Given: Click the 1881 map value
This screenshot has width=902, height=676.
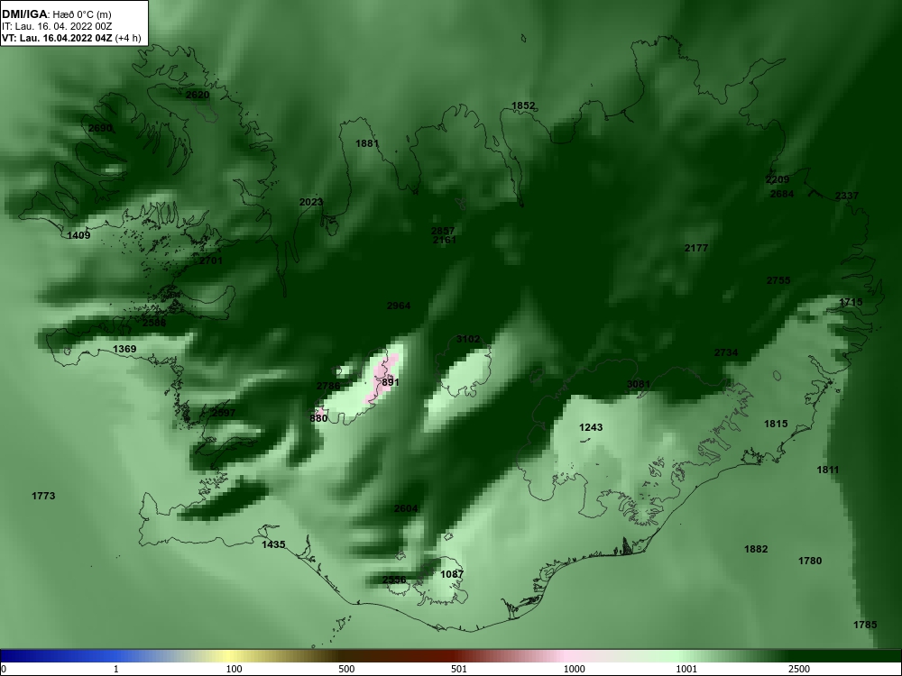Looking at the screenshot, I should 368,143.
